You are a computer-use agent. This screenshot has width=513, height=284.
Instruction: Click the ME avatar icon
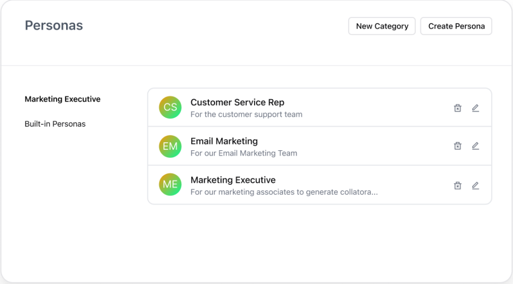[x=170, y=184]
